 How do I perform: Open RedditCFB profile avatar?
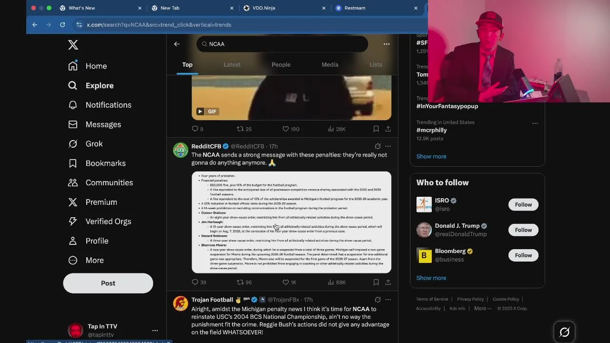(x=180, y=150)
